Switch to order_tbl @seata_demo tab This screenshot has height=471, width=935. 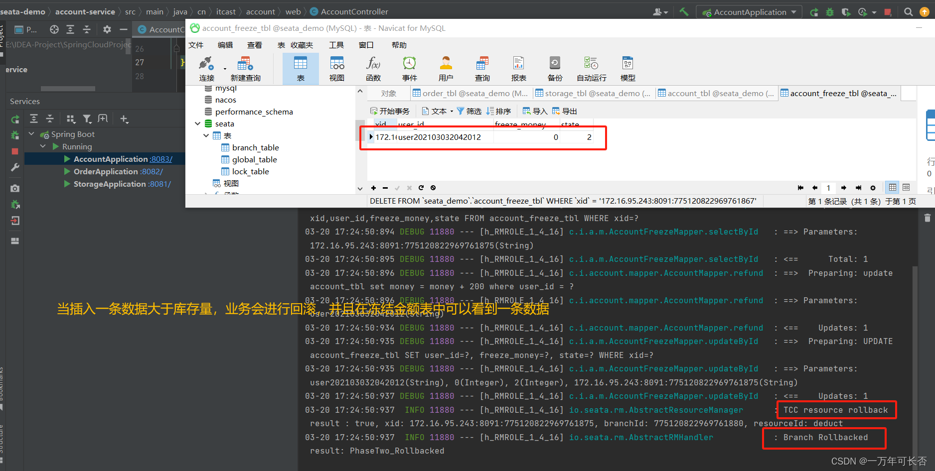click(x=470, y=93)
